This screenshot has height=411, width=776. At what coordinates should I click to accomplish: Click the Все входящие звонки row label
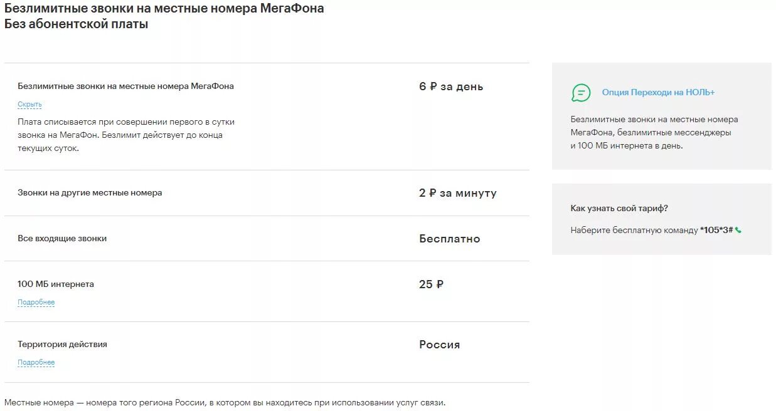tap(62, 239)
